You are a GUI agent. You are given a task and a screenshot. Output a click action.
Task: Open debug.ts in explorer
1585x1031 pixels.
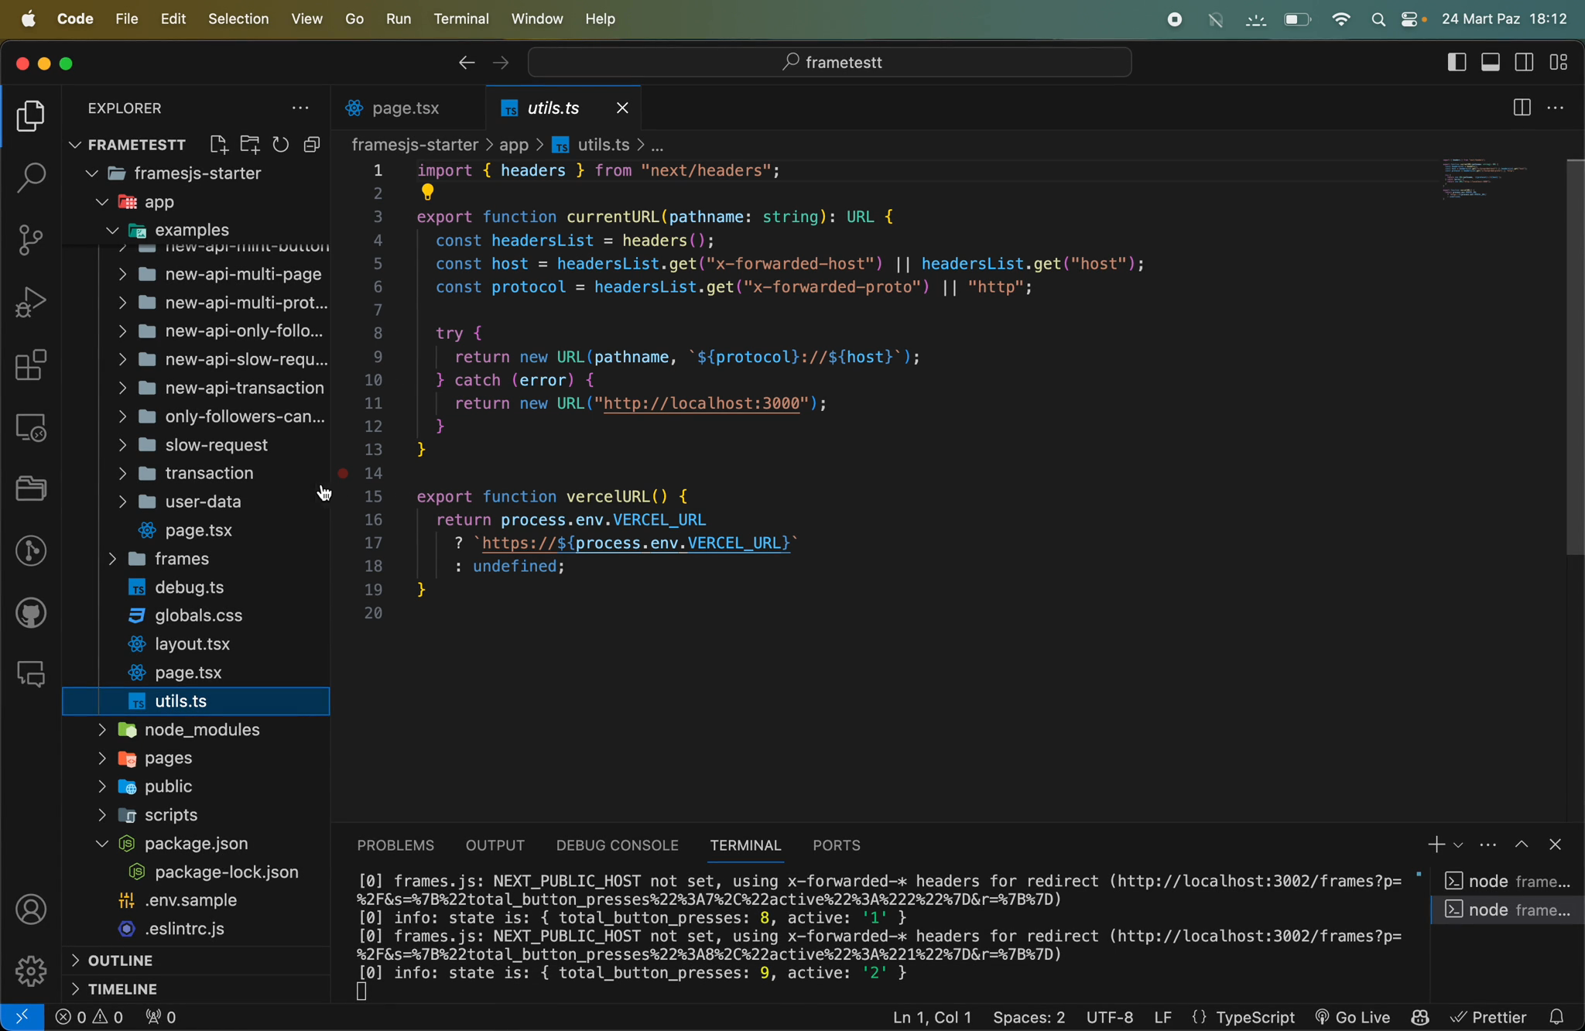[189, 587]
